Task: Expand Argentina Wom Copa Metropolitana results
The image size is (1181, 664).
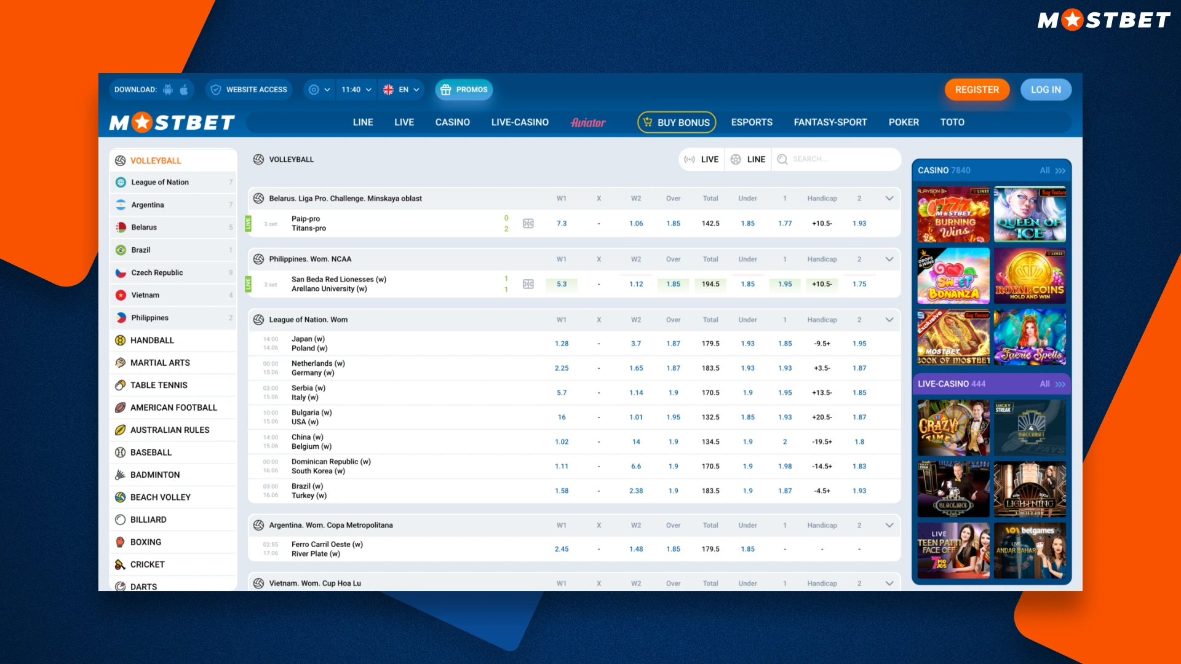Action: [890, 526]
